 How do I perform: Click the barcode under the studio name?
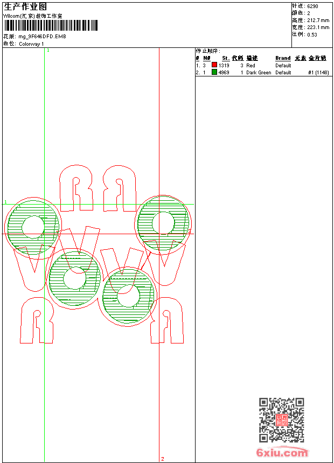click(x=51, y=25)
